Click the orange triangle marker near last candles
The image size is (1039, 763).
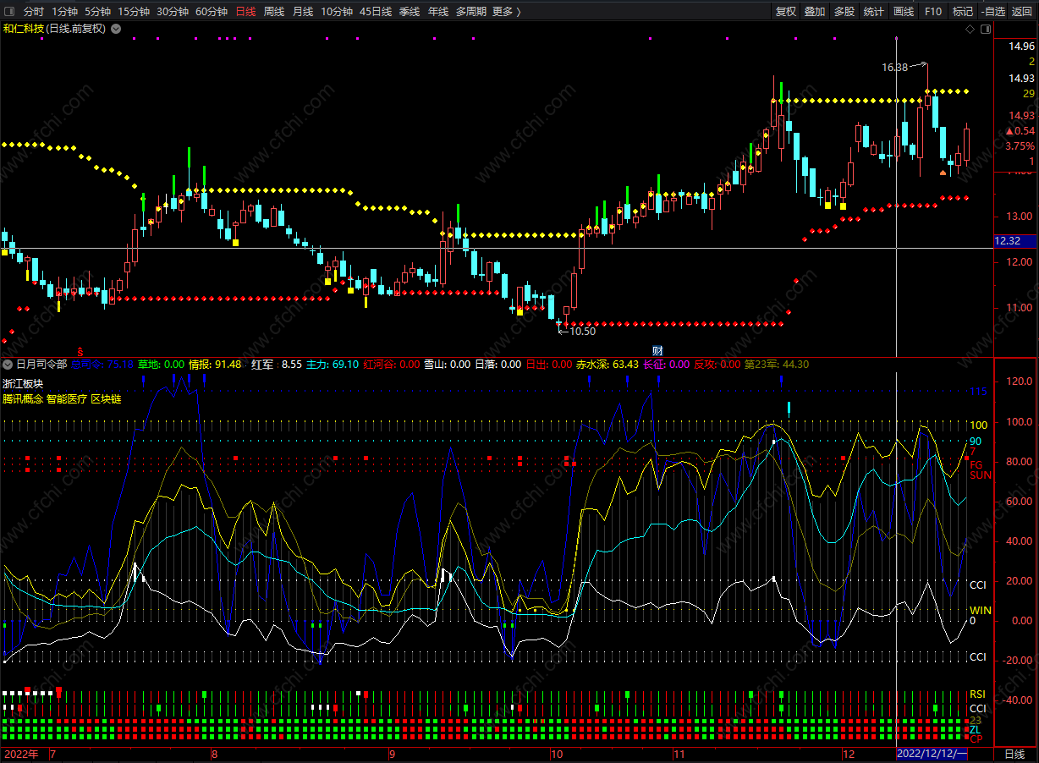(943, 173)
